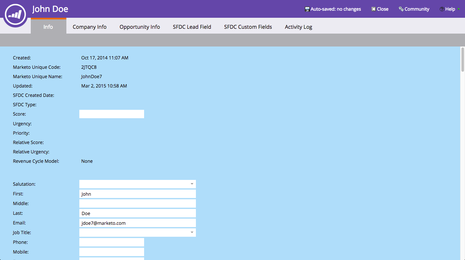The width and height of the screenshot is (465, 260).
Task: Click the Marketo Unique Name value JohnDoe7
Action: point(92,77)
